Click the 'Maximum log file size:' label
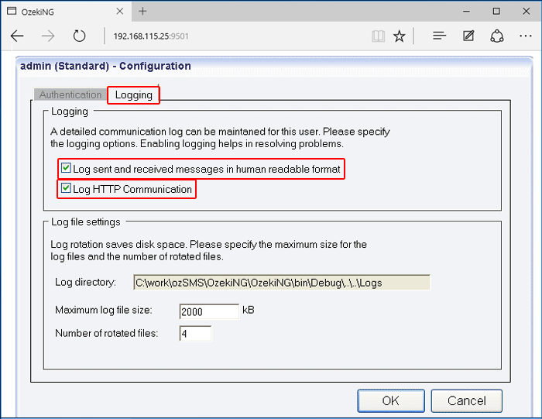 [103, 310]
